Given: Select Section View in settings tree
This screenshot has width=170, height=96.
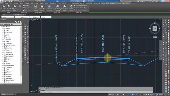Looking at the screenshot, I should [9, 53].
